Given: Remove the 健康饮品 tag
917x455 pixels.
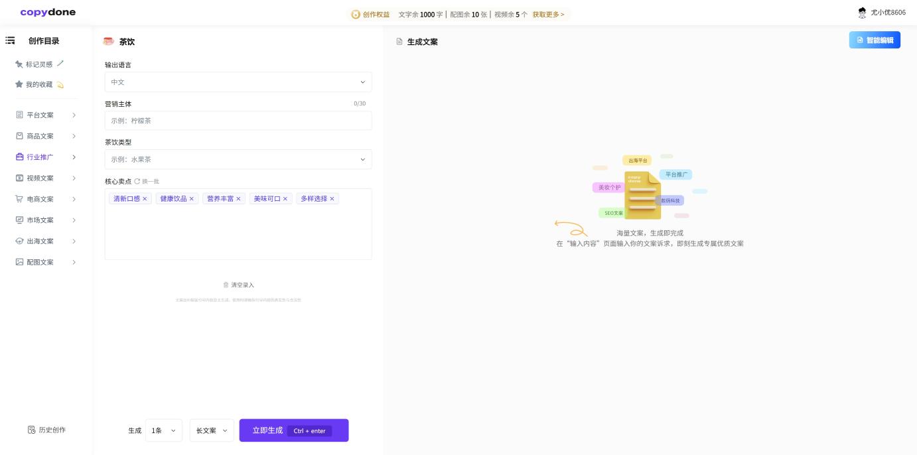Looking at the screenshot, I should tap(192, 198).
